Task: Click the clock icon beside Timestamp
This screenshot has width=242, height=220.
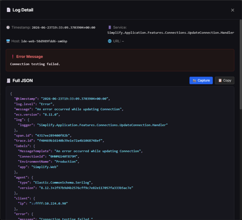Action: tap(8, 28)
